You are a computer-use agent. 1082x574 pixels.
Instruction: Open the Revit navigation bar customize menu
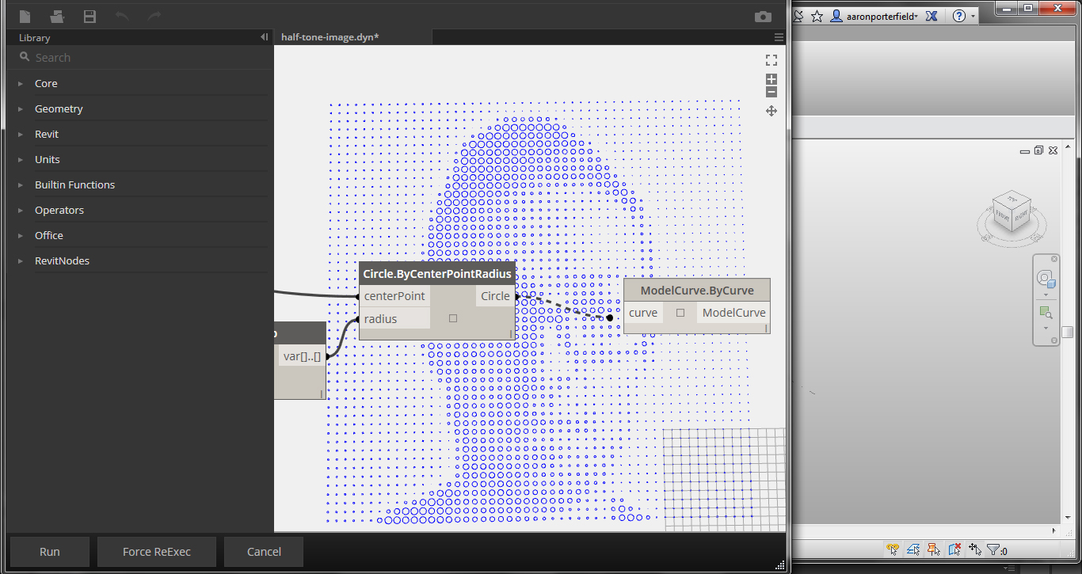pos(1054,340)
